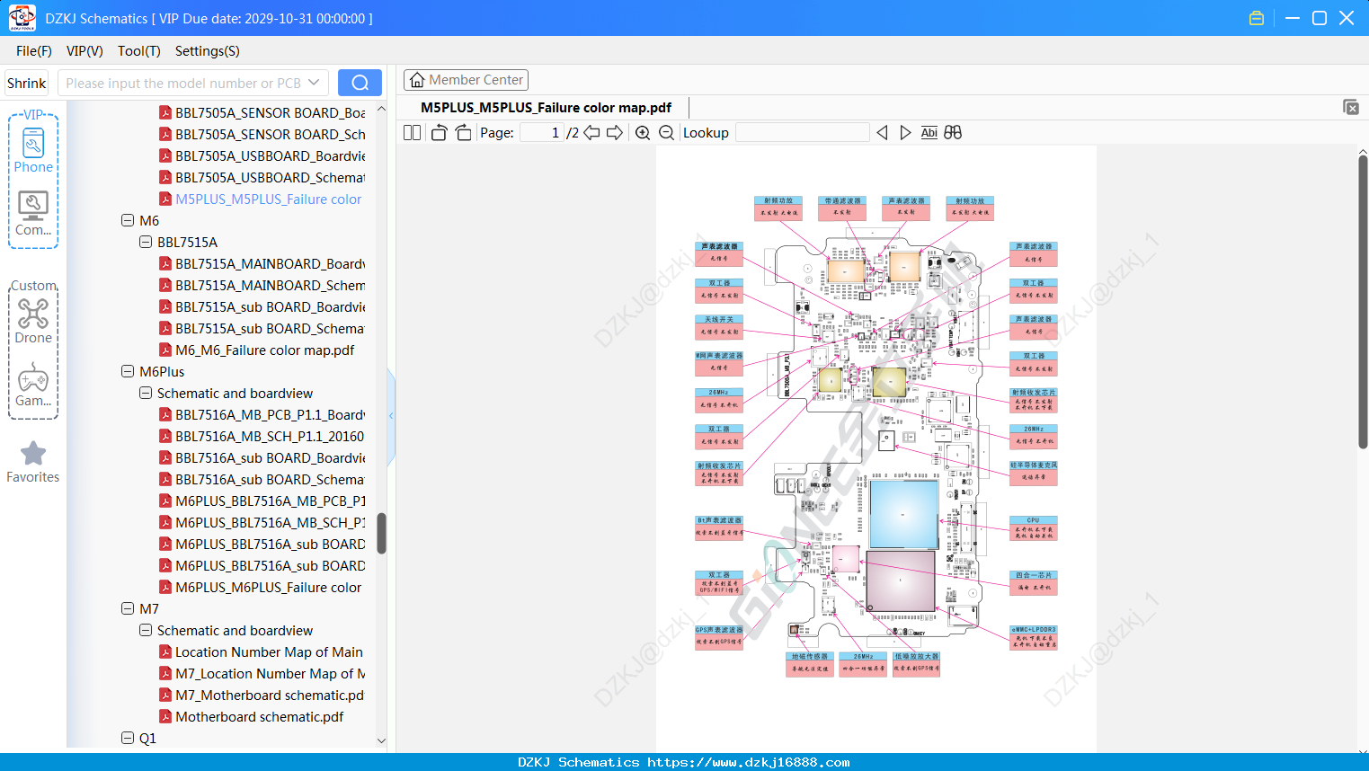1369x771 pixels.
Task: Open BBL7515A_MAINBOARD_Schem file
Action: click(271, 286)
